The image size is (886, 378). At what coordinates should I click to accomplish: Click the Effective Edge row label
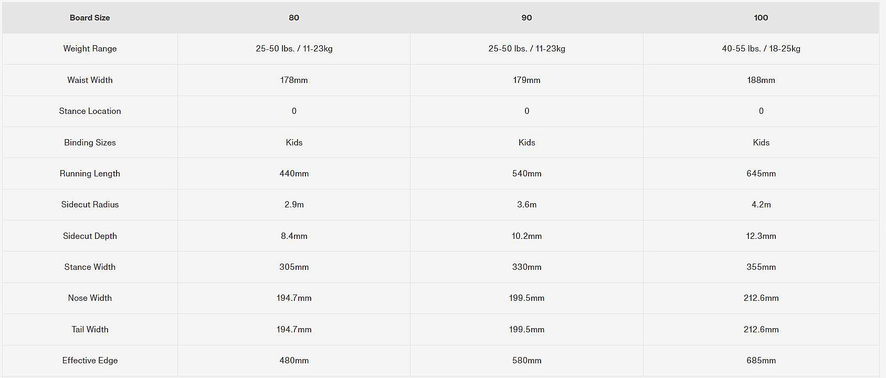point(90,361)
